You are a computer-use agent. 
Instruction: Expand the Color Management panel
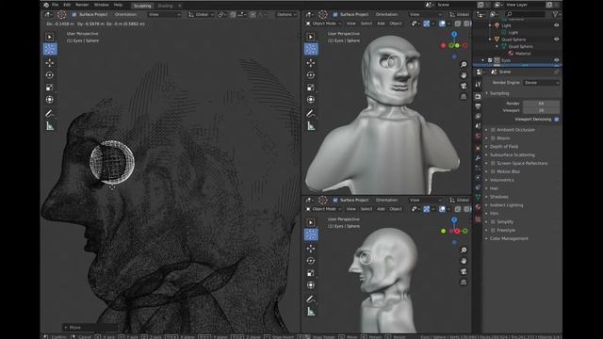509,238
